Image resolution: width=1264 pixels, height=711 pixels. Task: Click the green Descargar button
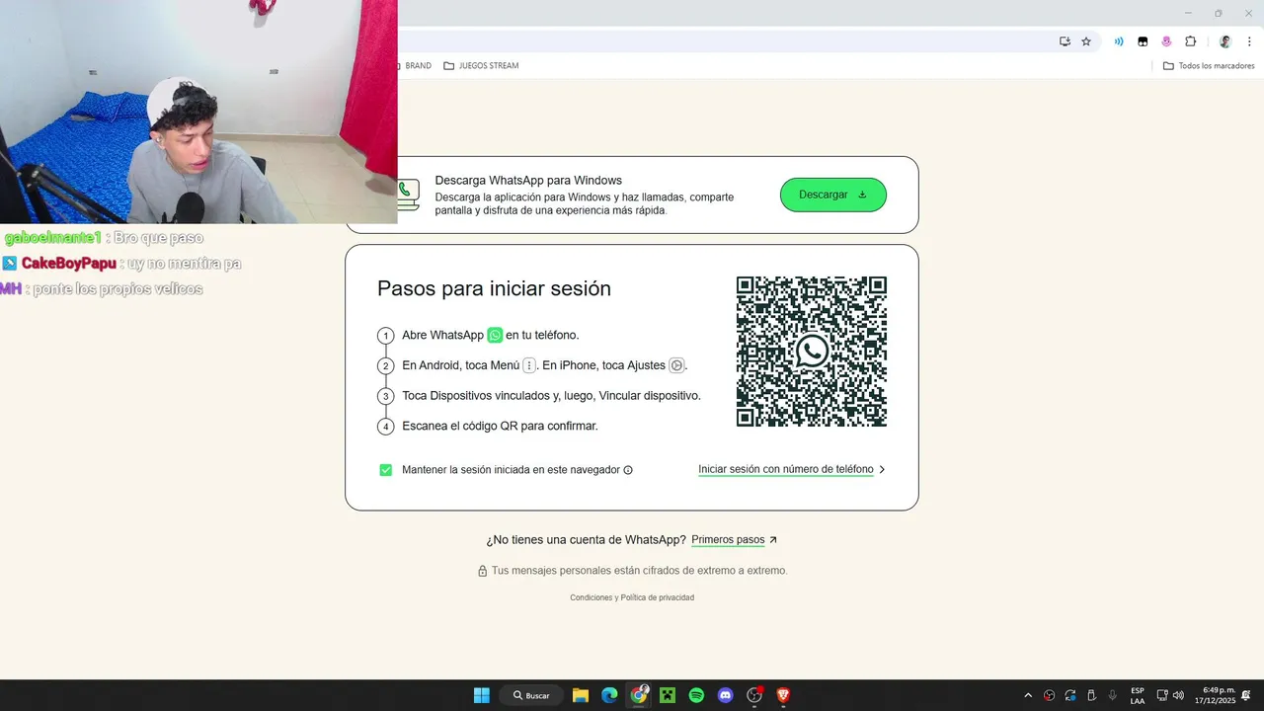(x=833, y=195)
